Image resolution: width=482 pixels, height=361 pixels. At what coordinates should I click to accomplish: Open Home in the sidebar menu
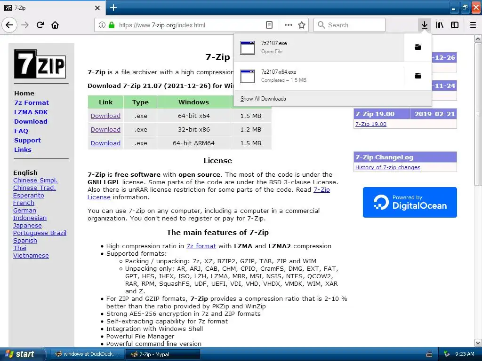coord(24,94)
